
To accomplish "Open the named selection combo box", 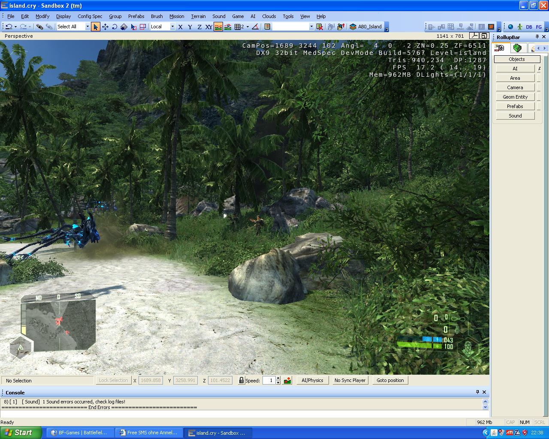I will pyautogui.click(x=293, y=27).
